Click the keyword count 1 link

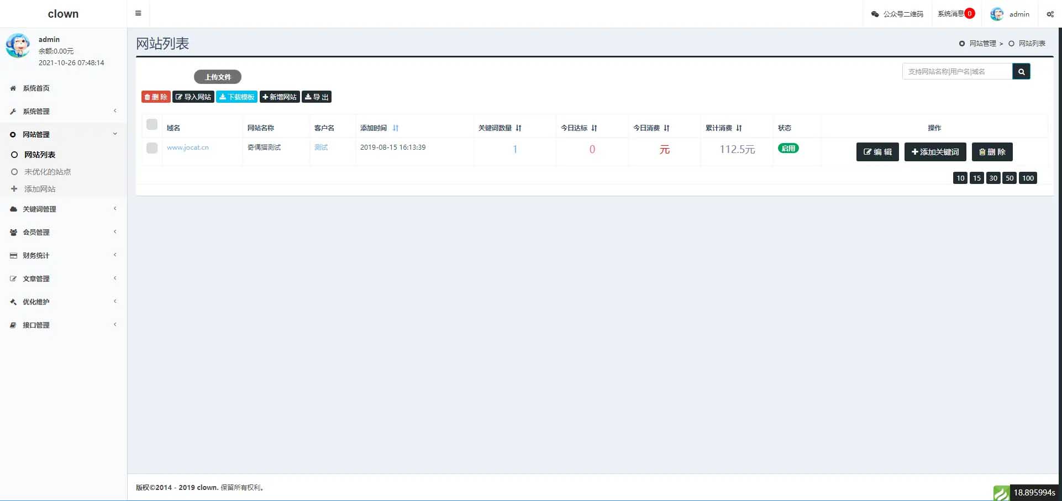coord(515,149)
